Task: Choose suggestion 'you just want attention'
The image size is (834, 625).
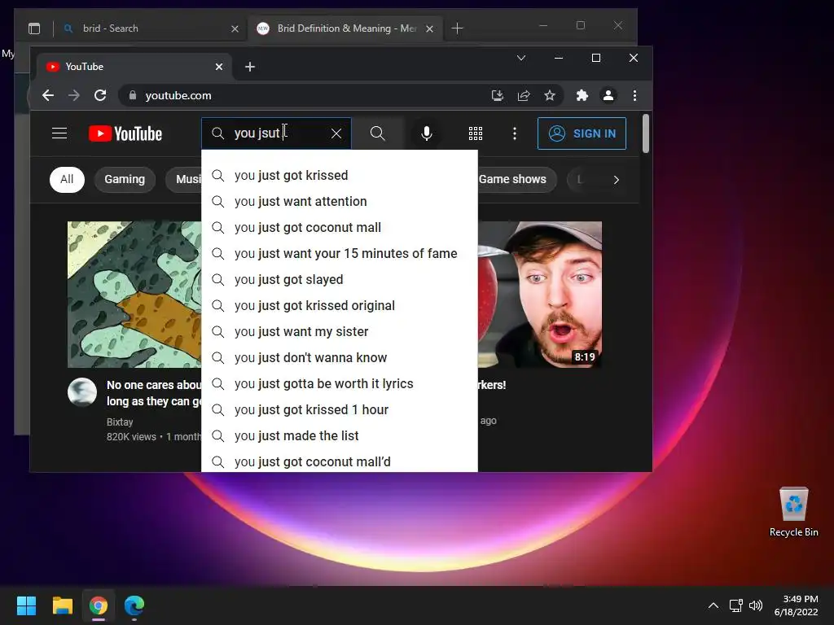Action: [340, 202]
